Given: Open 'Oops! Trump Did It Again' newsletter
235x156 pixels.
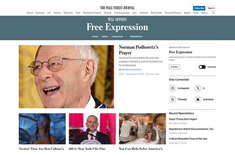Looking at the screenshot, I should click(183, 119).
